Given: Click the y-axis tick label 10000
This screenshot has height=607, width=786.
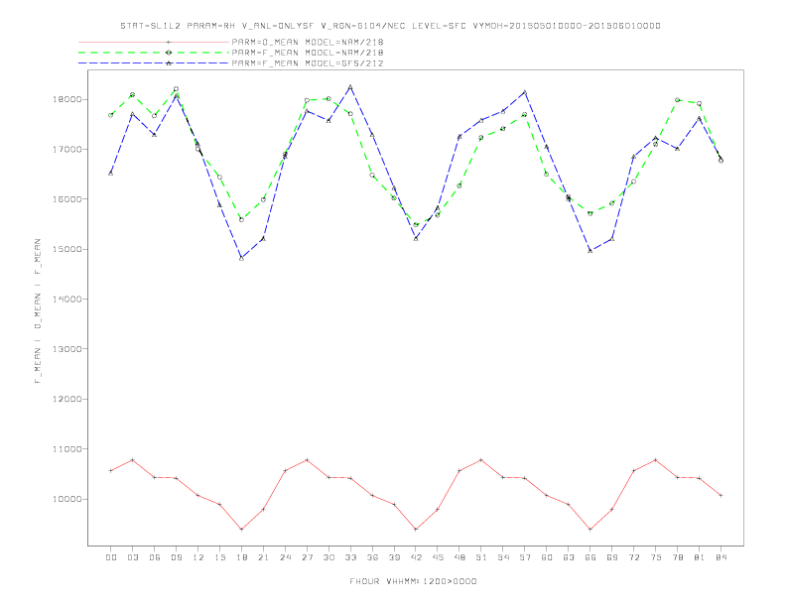Looking at the screenshot, I should (x=67, y=499).
